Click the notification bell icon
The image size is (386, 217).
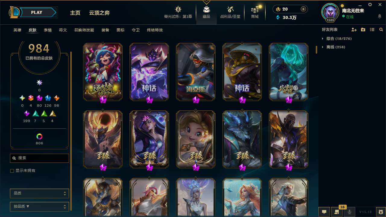pos(380,16)
